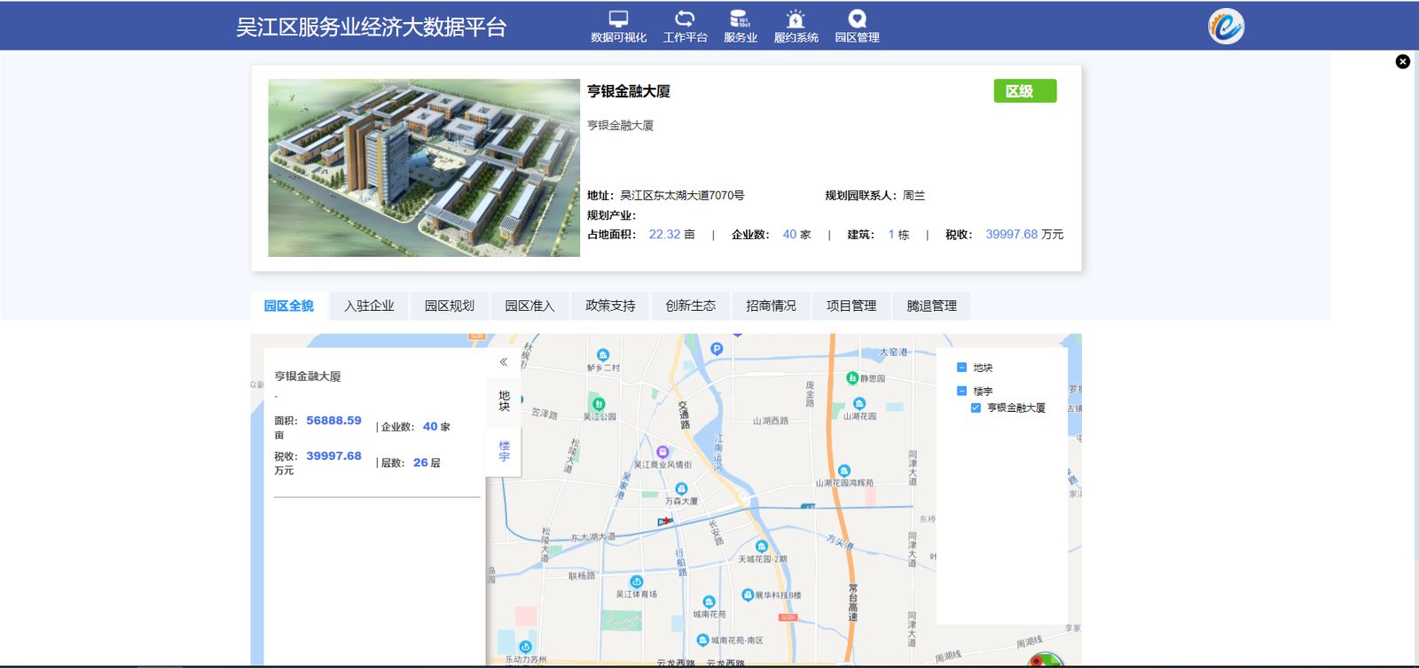Close the park detail overlay

tap(1402, 61)
